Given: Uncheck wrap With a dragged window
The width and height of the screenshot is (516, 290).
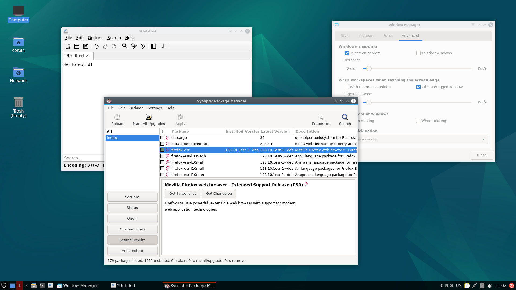Looking at the screenshot, I should (418, 87).
